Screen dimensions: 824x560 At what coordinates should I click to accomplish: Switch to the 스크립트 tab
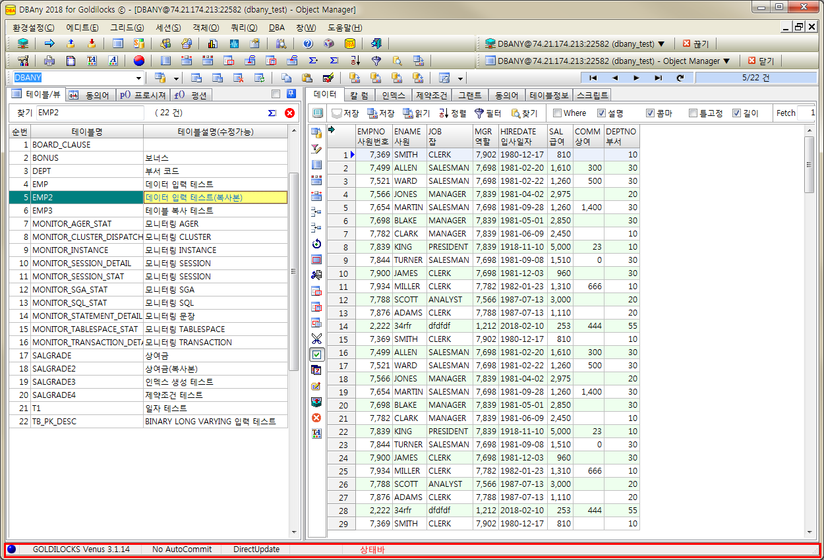(x=591, y=96)
